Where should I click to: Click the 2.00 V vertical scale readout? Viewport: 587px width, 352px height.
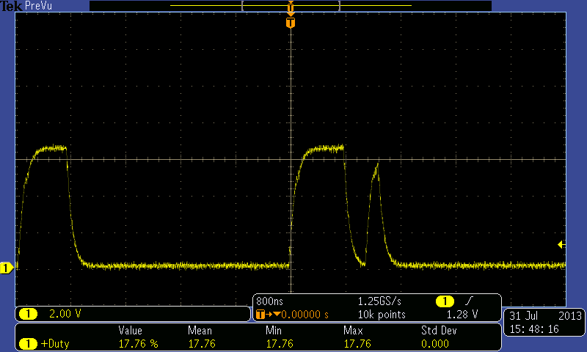click(65, 313)
